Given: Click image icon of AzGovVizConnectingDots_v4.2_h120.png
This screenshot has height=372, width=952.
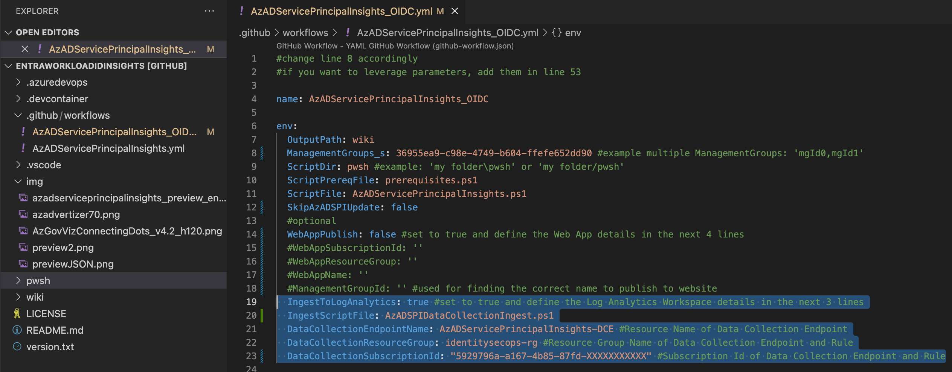Looking at the screenshot, I should tap(23, 231).
